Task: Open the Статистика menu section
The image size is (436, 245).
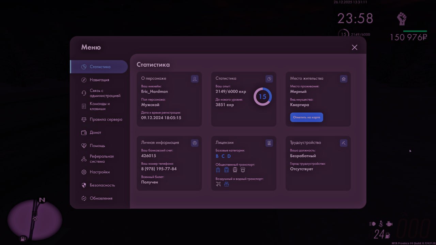Action: (99, 67)
